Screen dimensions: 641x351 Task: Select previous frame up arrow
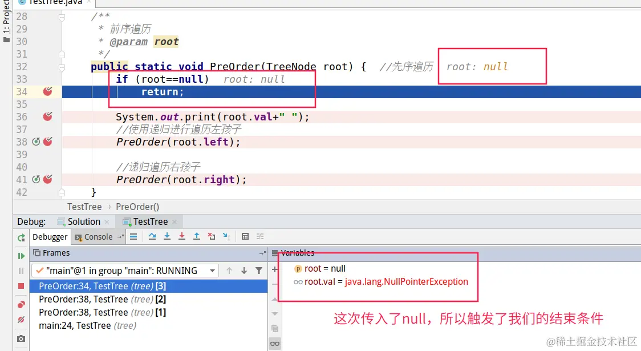click(x=229, y=271)
